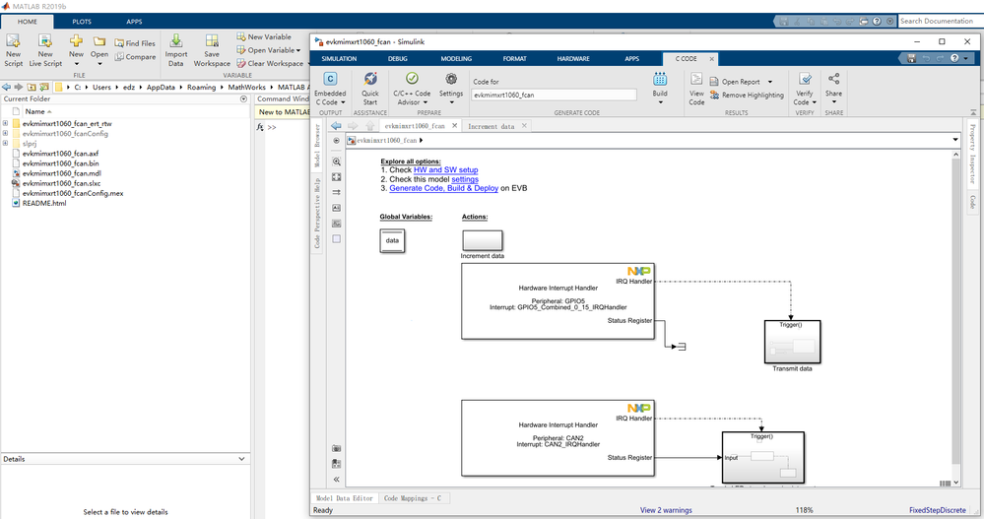
Task: Click Verify Code icon
Action: (805, 79)
